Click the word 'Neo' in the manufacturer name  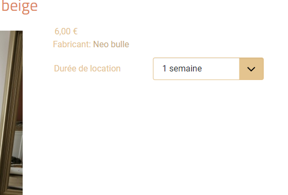point(100,45)
